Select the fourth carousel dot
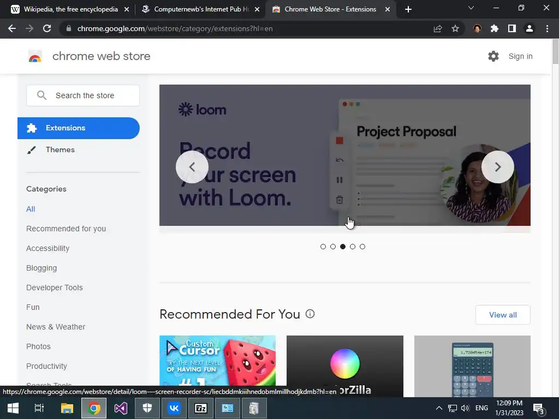 (353, 247)
